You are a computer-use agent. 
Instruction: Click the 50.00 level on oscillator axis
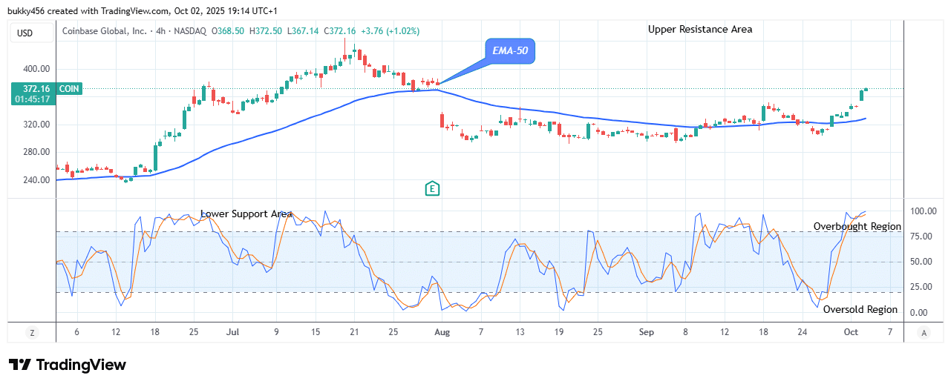(923, 262)
